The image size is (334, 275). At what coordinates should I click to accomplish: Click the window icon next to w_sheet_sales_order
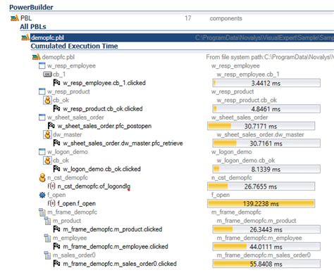click(x=42, y=117)
